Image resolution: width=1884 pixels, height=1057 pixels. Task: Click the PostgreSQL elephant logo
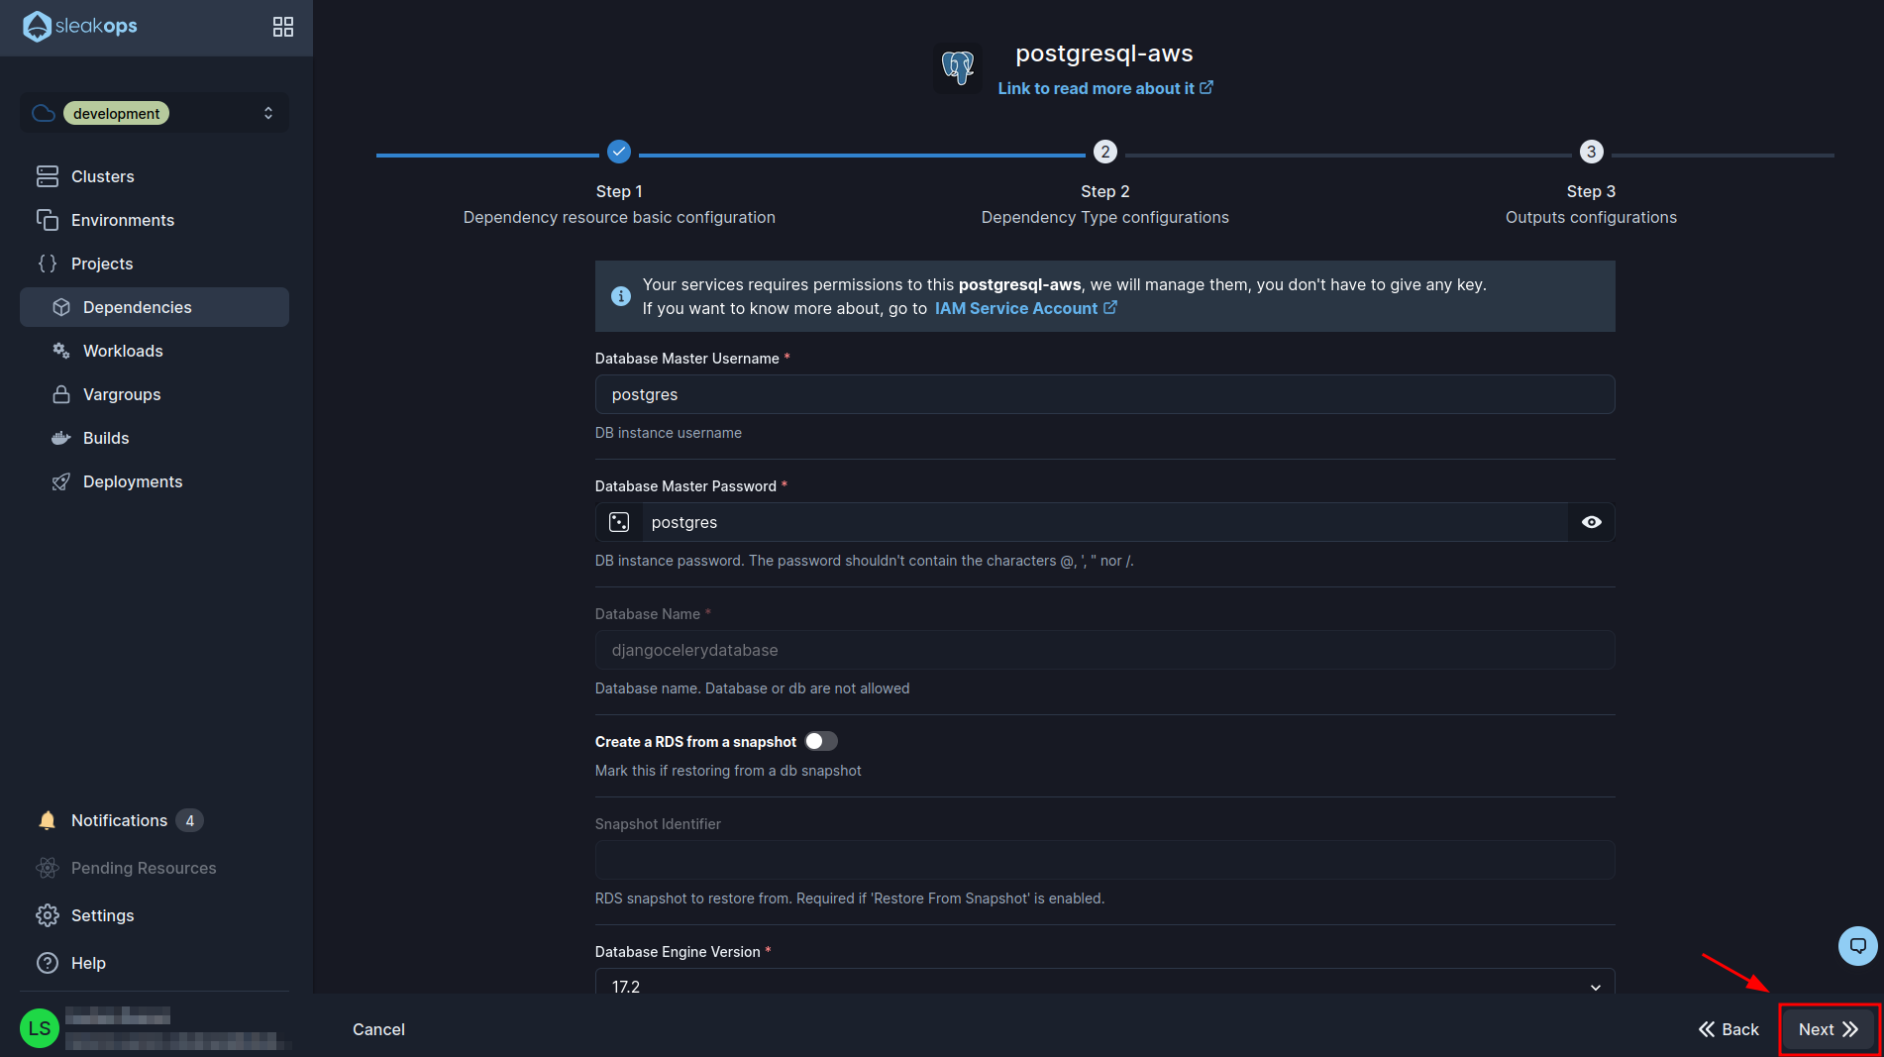coord(958,68)
